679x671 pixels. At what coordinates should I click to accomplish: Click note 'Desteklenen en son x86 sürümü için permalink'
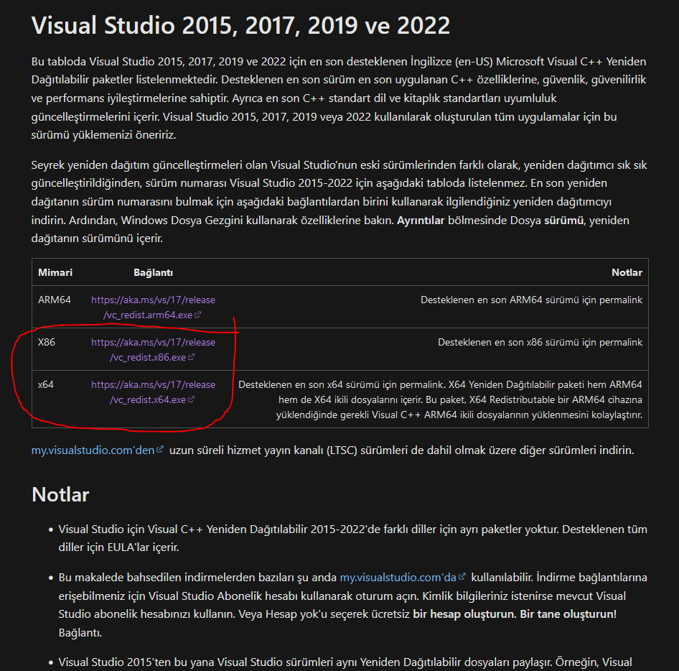tap(540, 342)
